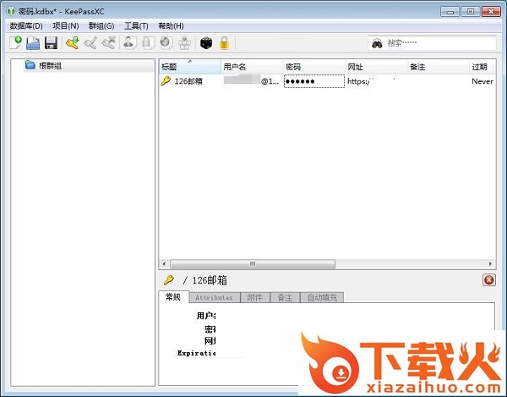Click the New database toolbar icon
Viewport: 507px width, 397px height.
coord(15,42)
